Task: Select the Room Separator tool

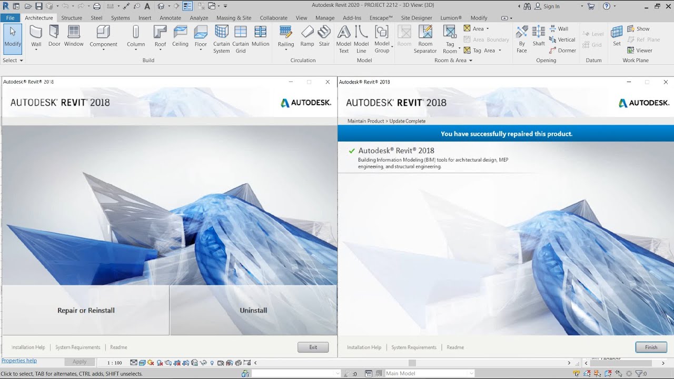Action: 425,39
